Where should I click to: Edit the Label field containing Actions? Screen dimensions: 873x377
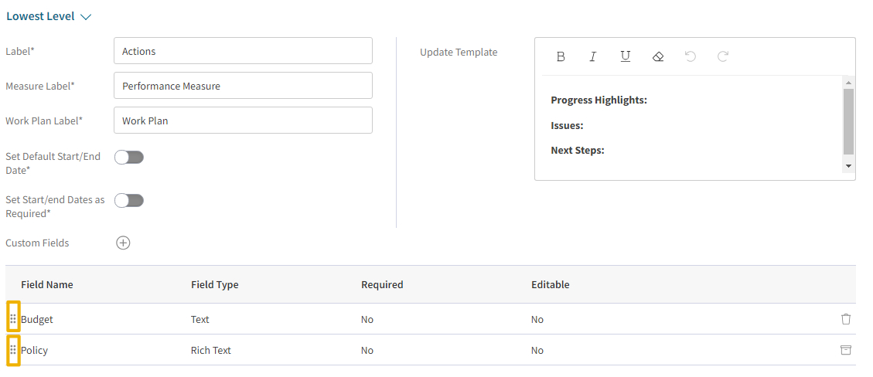pos(243,51)
